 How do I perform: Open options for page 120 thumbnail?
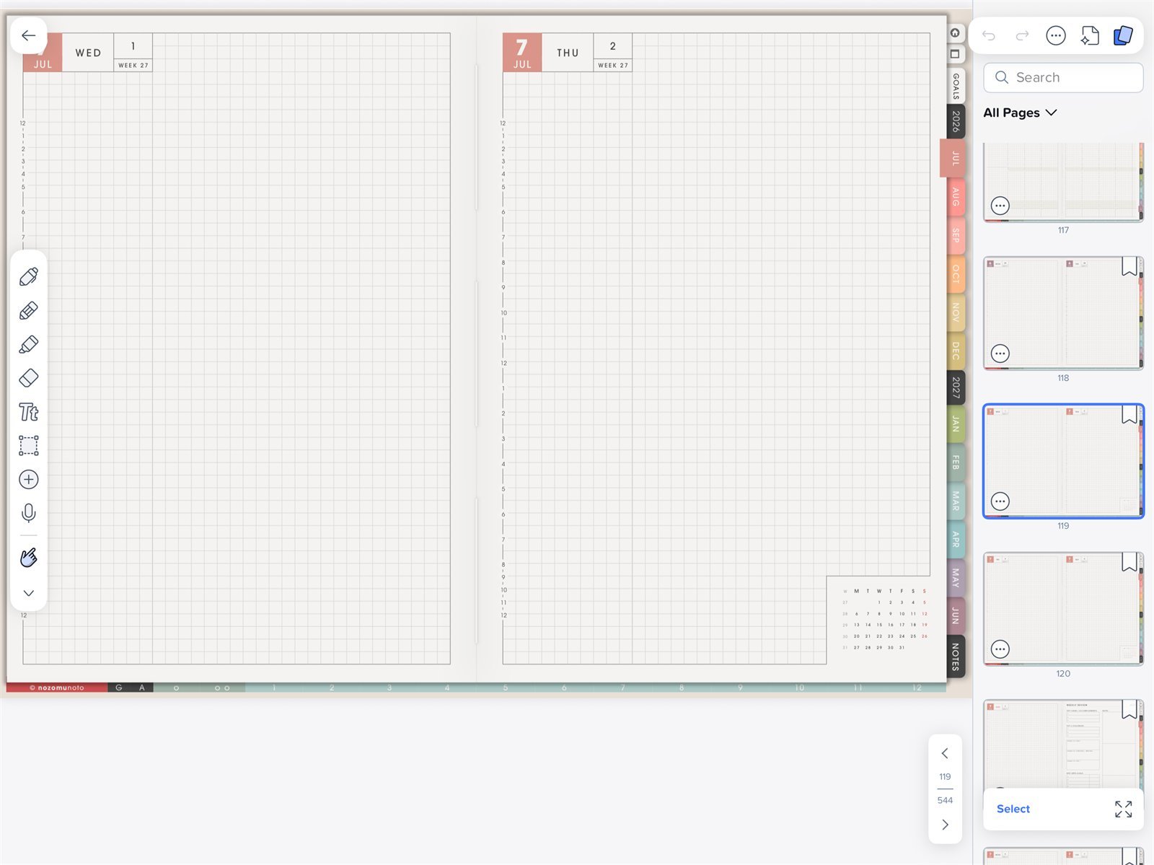tap(1000, 649)
